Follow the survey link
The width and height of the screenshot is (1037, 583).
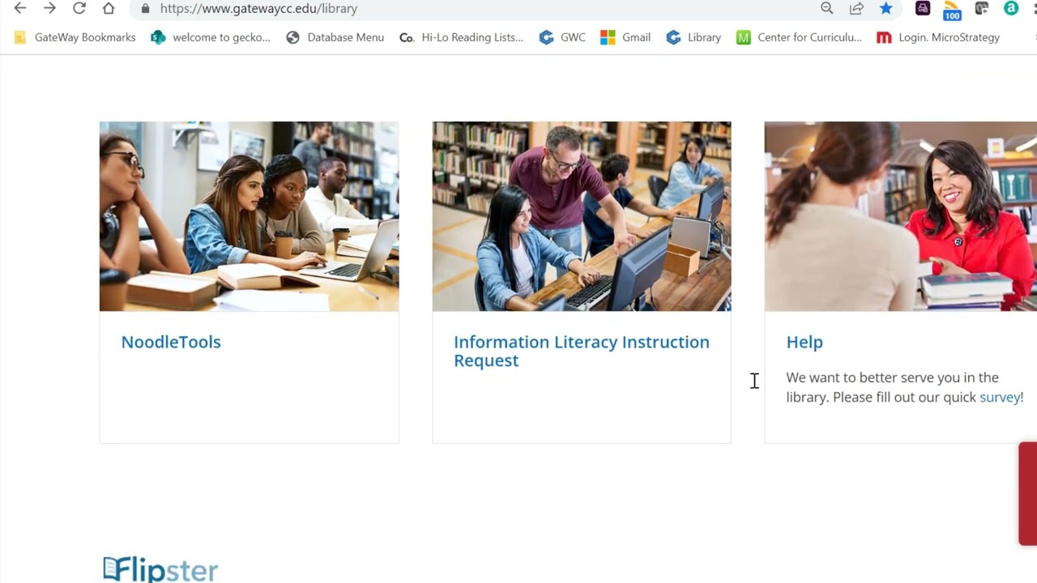999,397
